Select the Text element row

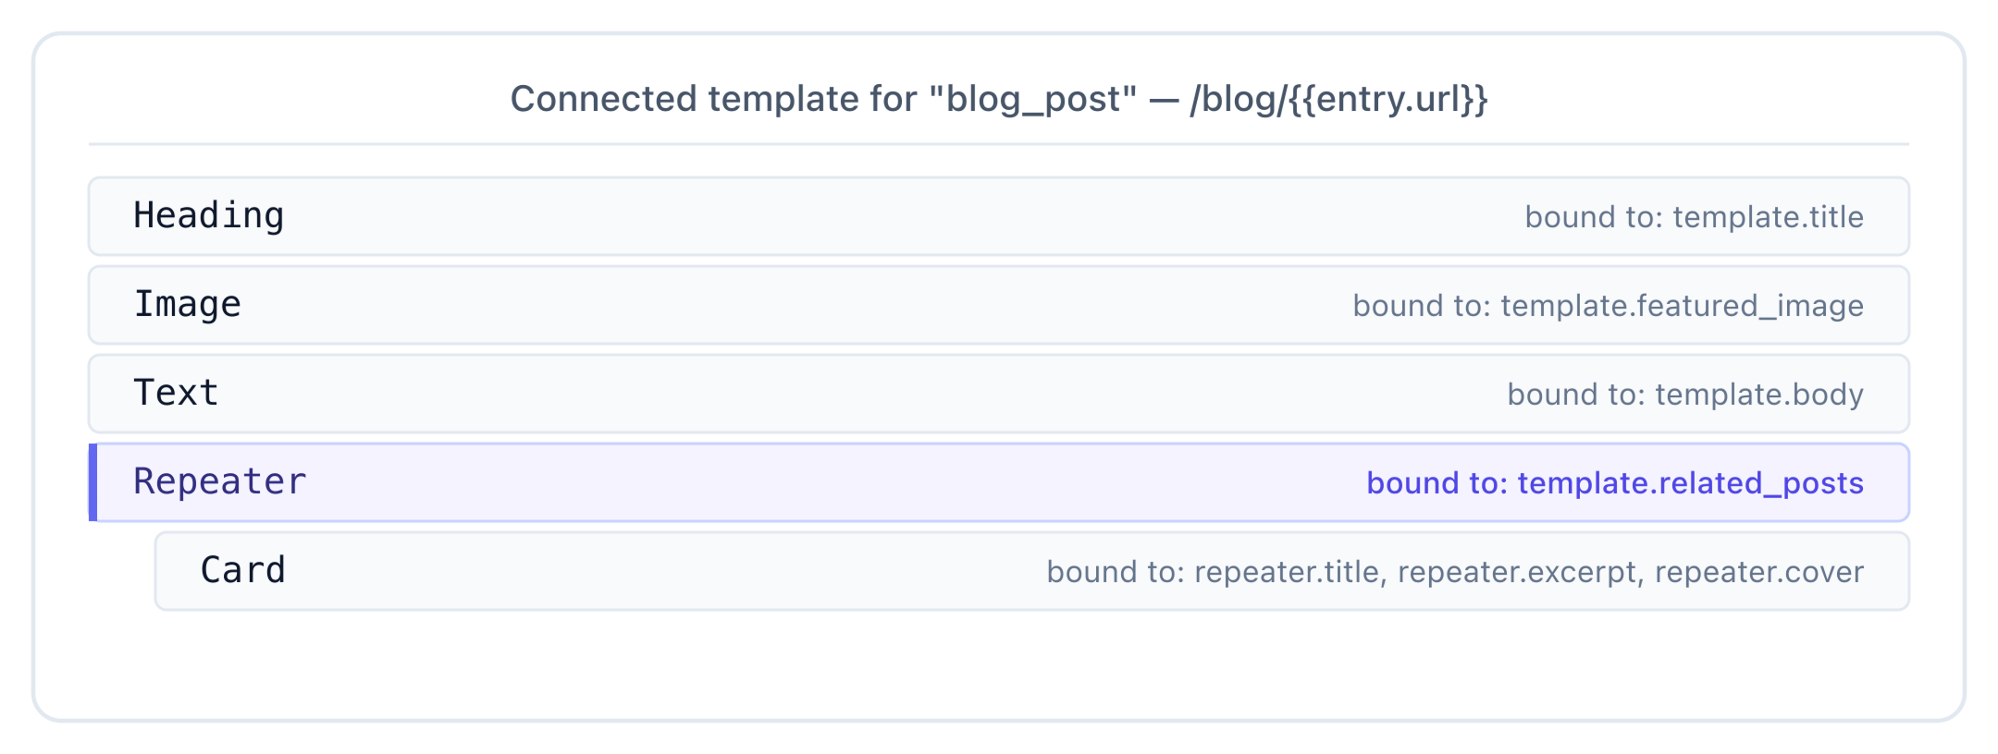pos(998,394)
